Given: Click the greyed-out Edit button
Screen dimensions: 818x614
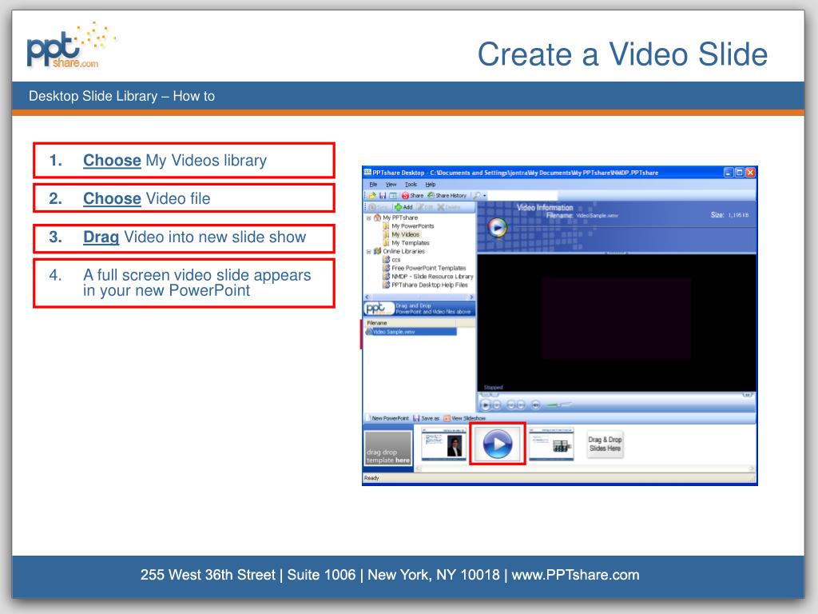Looking at the screenshot, I should point(425,207).
